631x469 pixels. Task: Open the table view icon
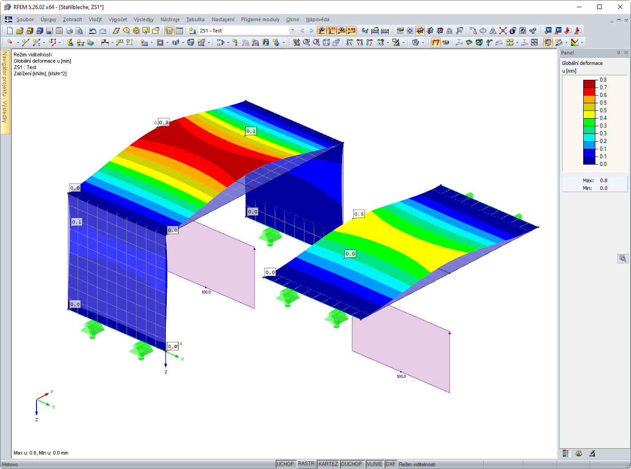179,31
